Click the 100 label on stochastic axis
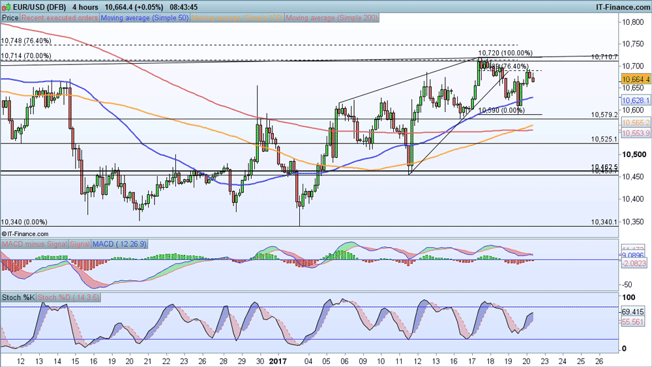652x367 pixels. pos(629,297)
